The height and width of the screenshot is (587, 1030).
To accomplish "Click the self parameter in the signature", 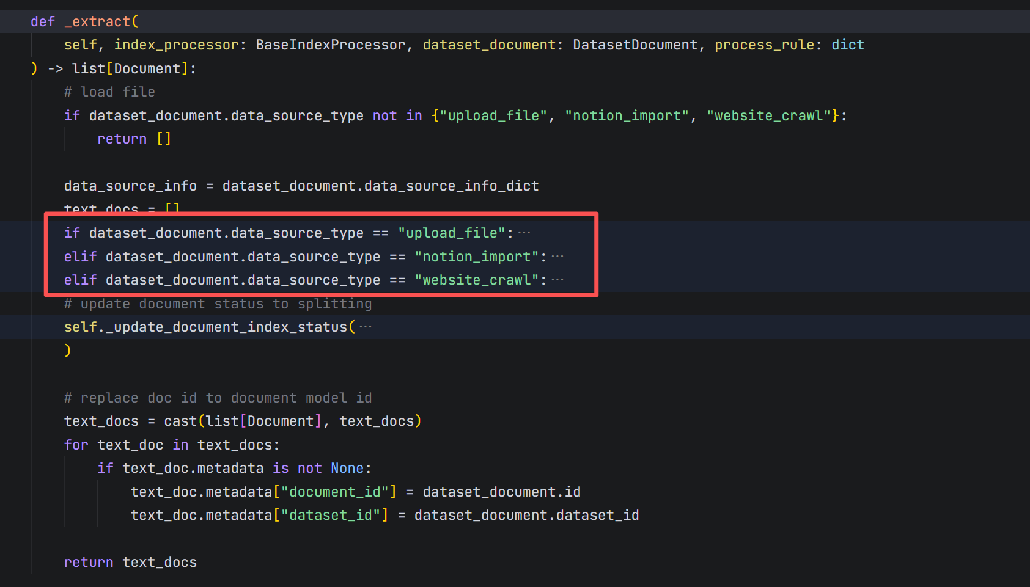I will click(81, 45).
